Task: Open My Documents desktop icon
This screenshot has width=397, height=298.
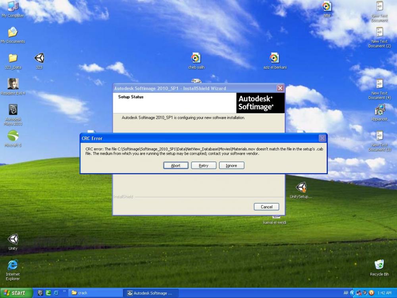Action: click(x=13, y=35)
